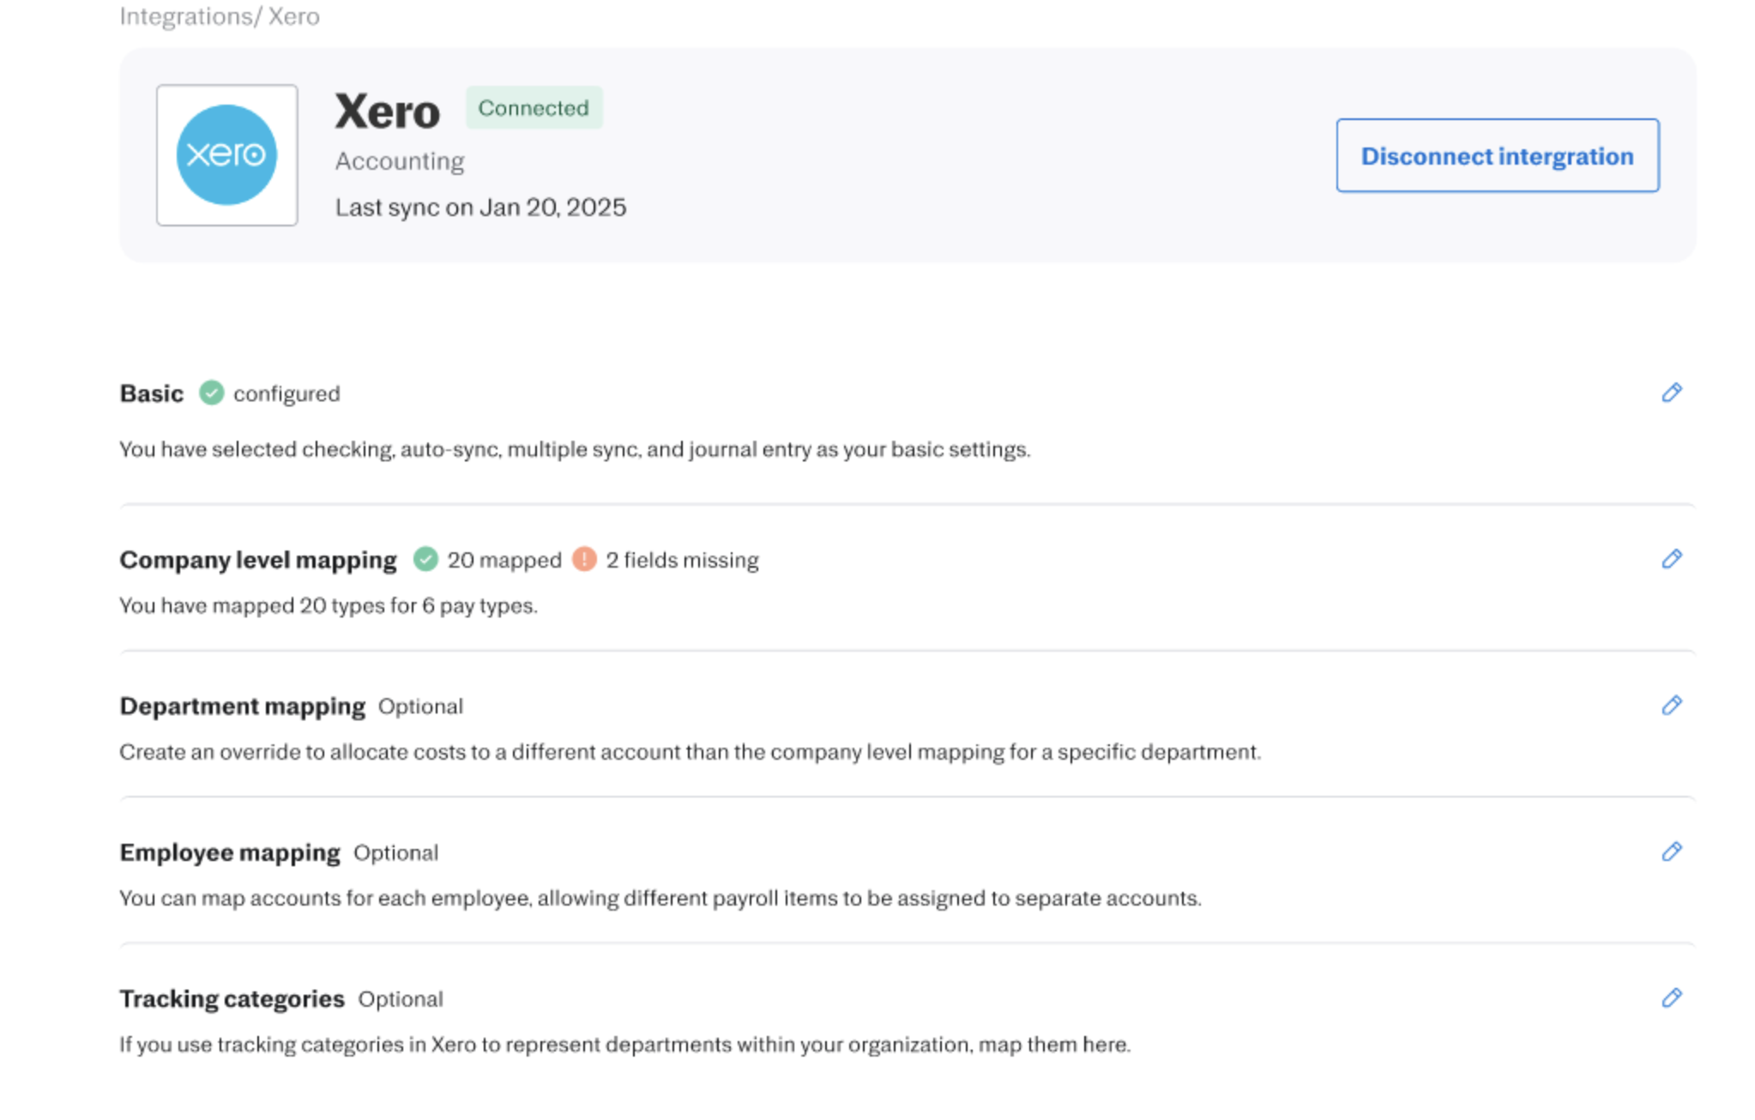This screenshot has height=1120, width=1755.
Task: Click the 2 fields missing text
Action: point(682,560)
